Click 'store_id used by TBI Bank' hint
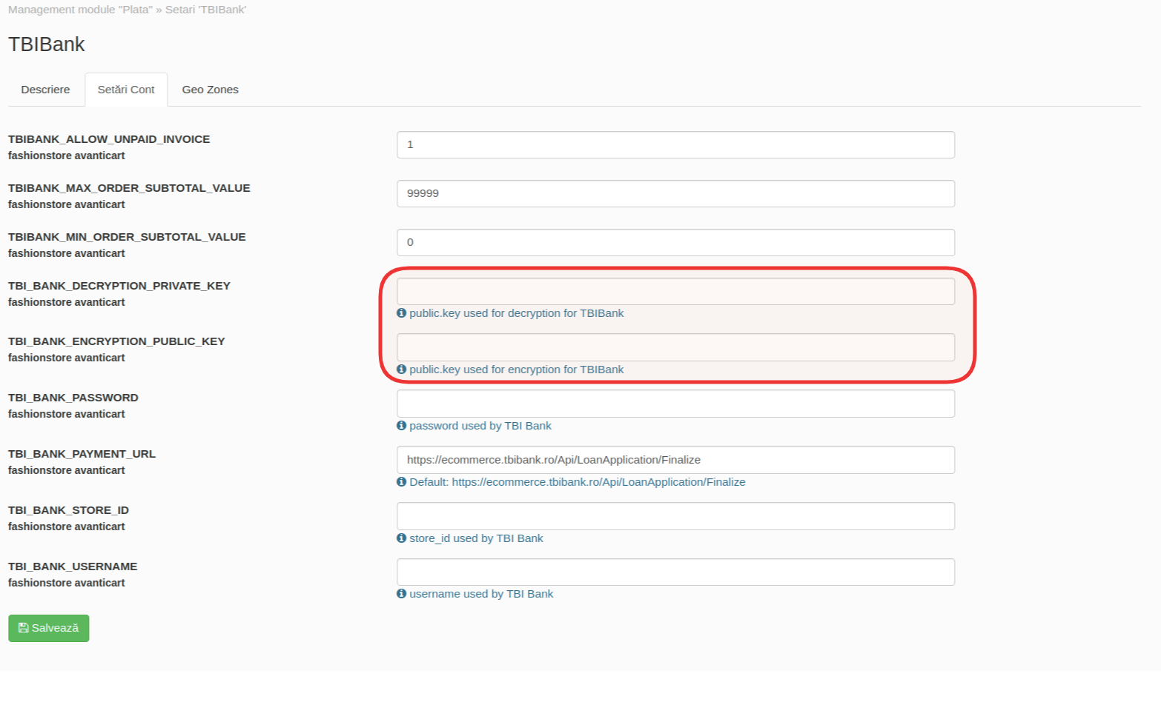Image resolution: width=1161 pixels, height=702 pixels. pos(476,538)
